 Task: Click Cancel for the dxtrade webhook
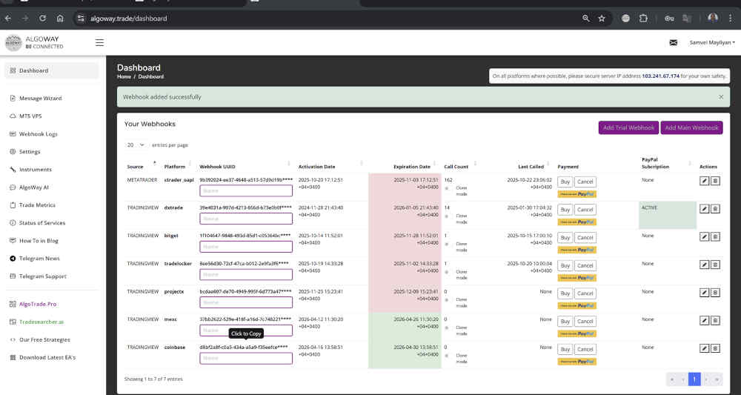click(585, 209)
